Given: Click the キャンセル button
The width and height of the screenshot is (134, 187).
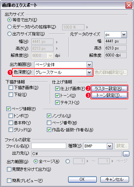Looking at the screenshot, I should point(114,179).
